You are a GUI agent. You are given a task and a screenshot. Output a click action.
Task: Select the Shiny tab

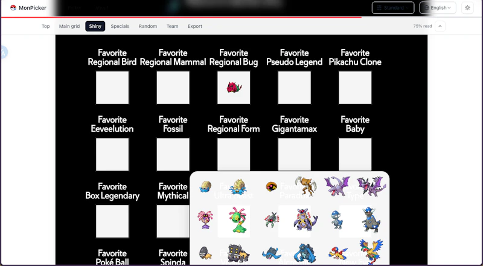95,26
